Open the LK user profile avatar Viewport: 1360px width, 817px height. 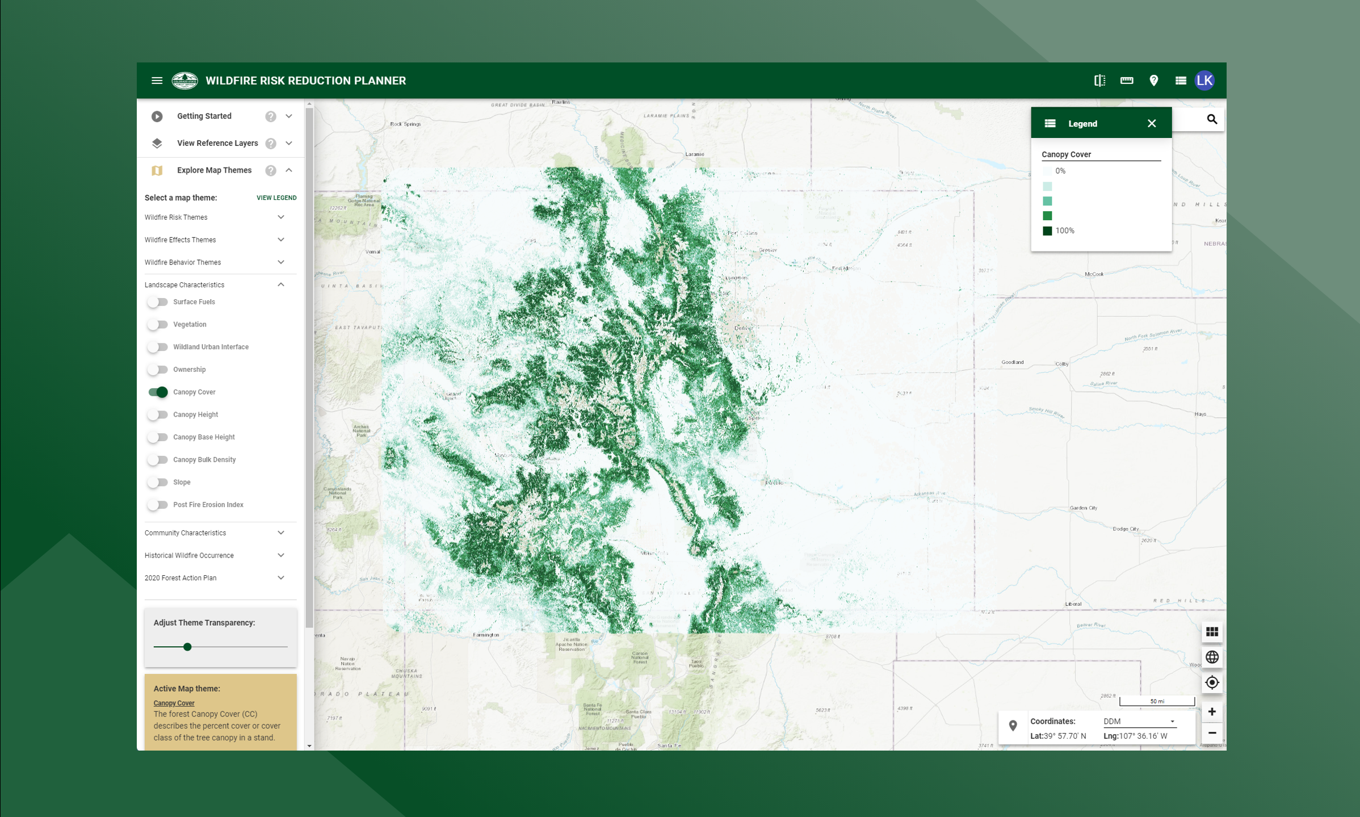click(x=1204, y=81)
